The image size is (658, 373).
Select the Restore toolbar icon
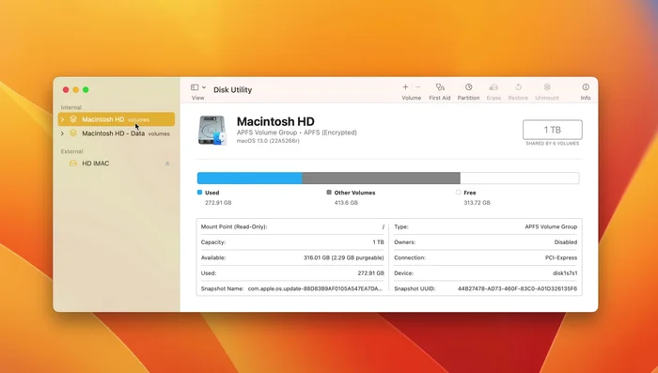click(518, 86)
